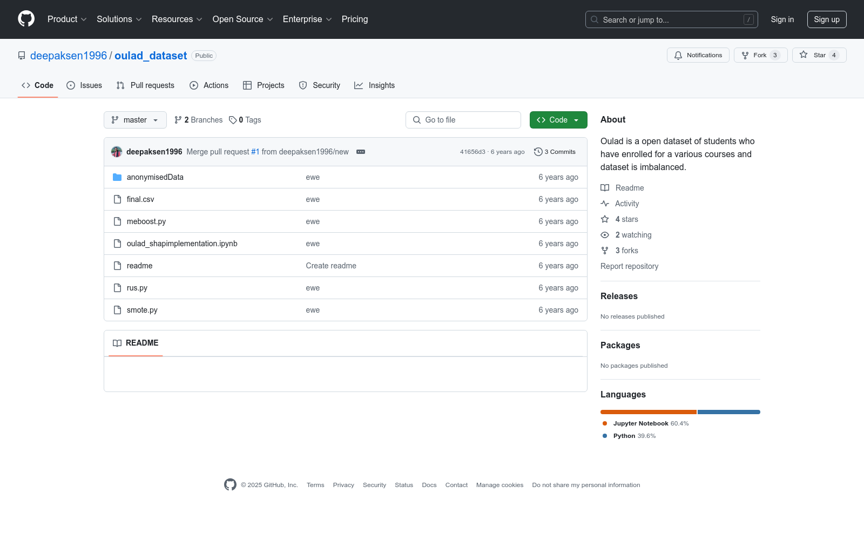Switch to the Pull requests tab
Screen dimensions: 864x540
[145, 85]
